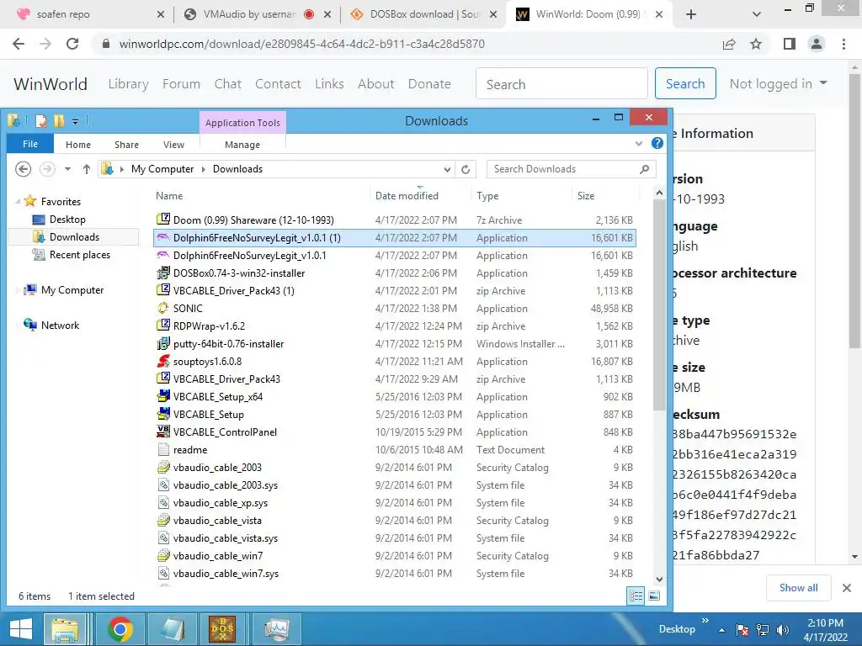Open Explorer help question mark icon
The width and height of the screenshot is (862, 646).
coord(657,143)
